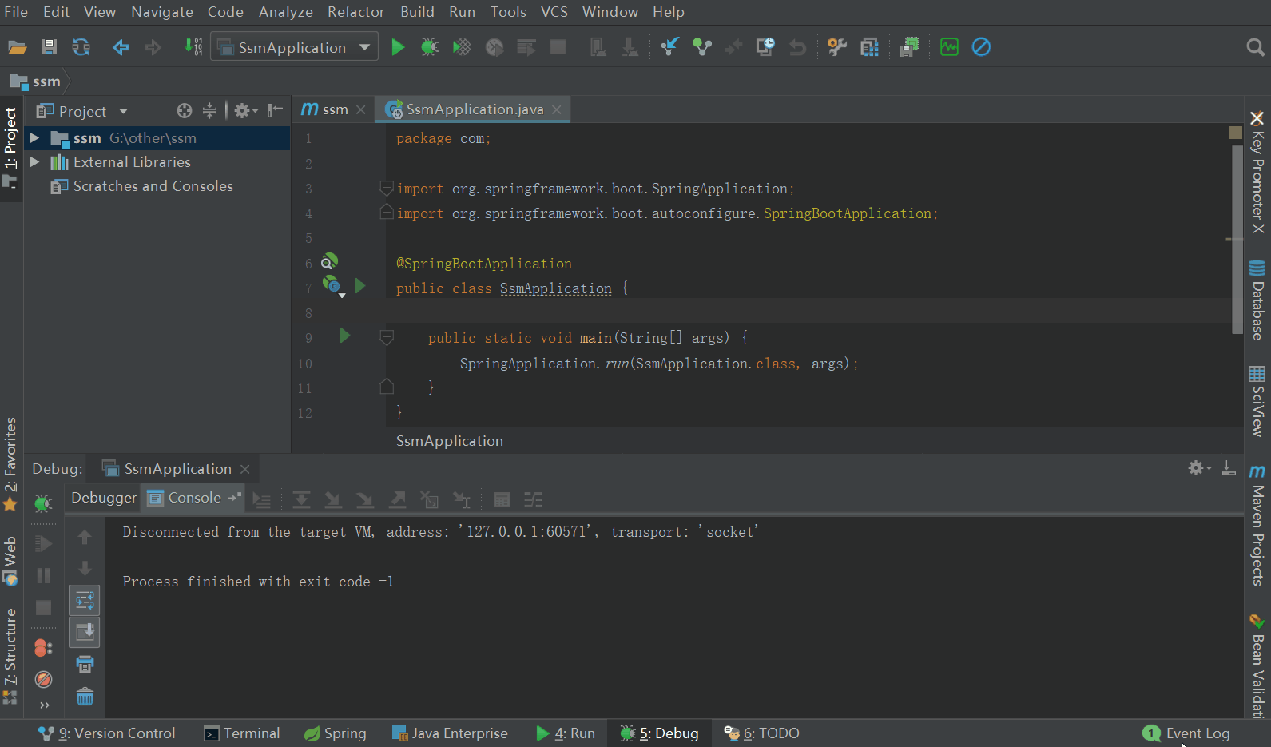Click the VCS Commit icon
This screenshot has width=1271, height=747.
701,47
